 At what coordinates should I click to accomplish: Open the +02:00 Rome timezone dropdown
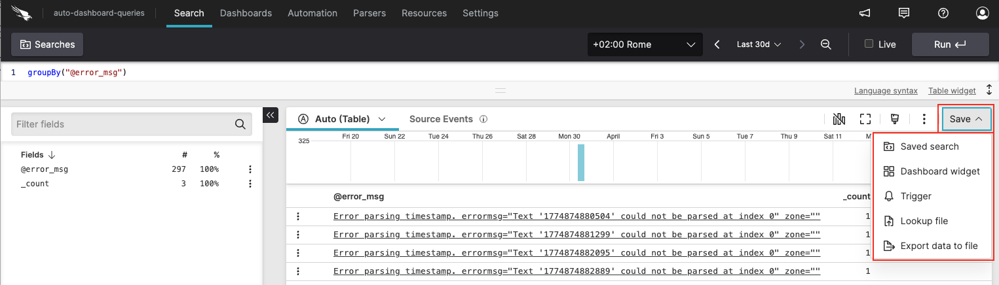click(x=643, y=44)
